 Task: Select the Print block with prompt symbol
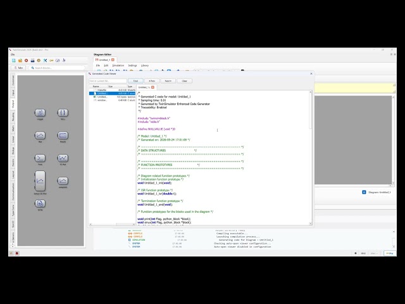click(40, 158)
